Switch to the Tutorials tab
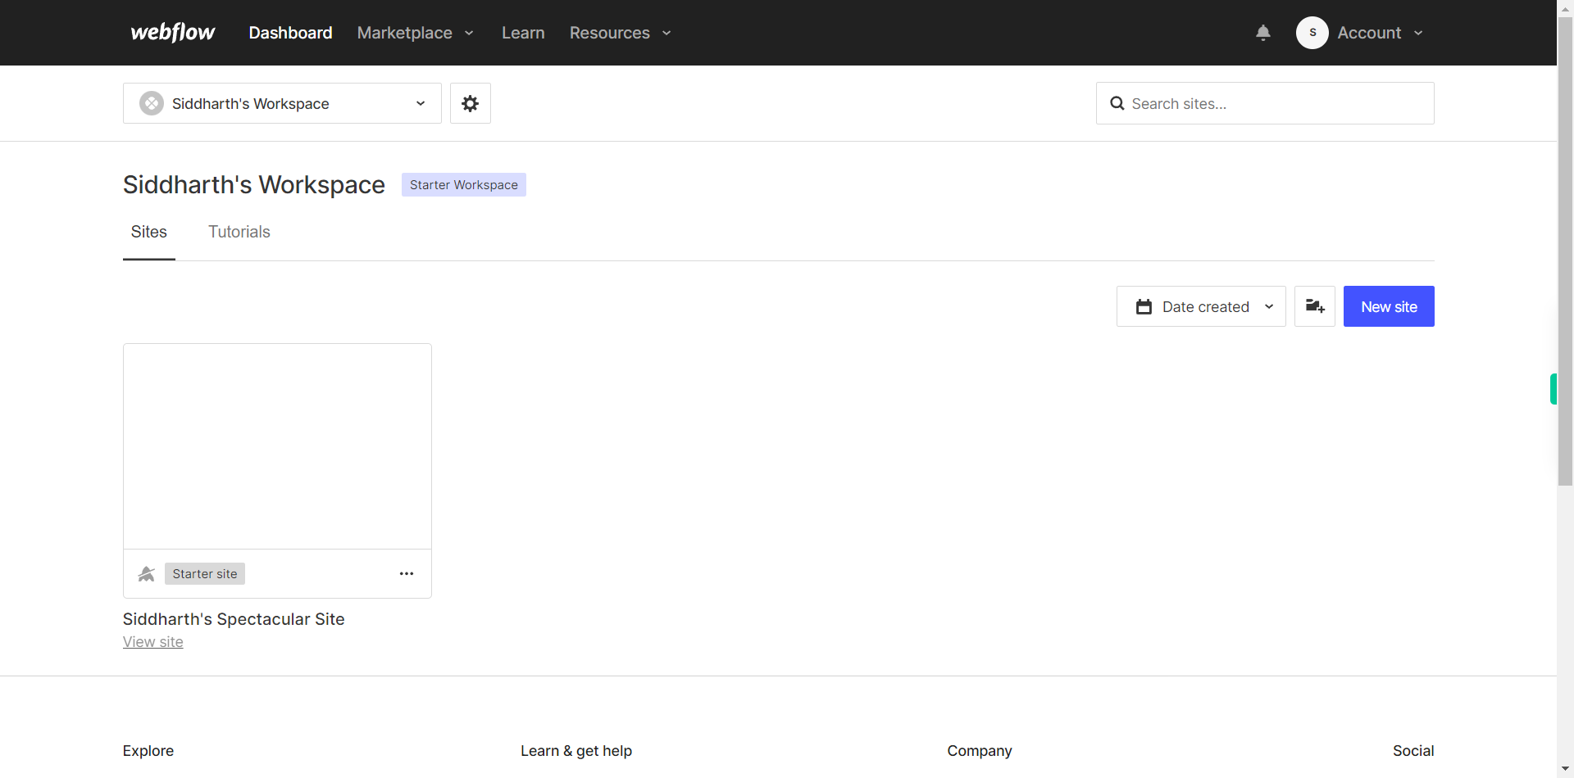This screenshot has height=778, width=1574. [239, 232]
